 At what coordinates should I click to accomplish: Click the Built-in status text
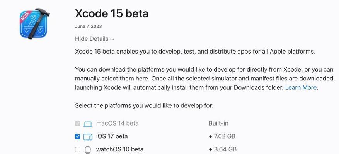[x=218, y=124]
